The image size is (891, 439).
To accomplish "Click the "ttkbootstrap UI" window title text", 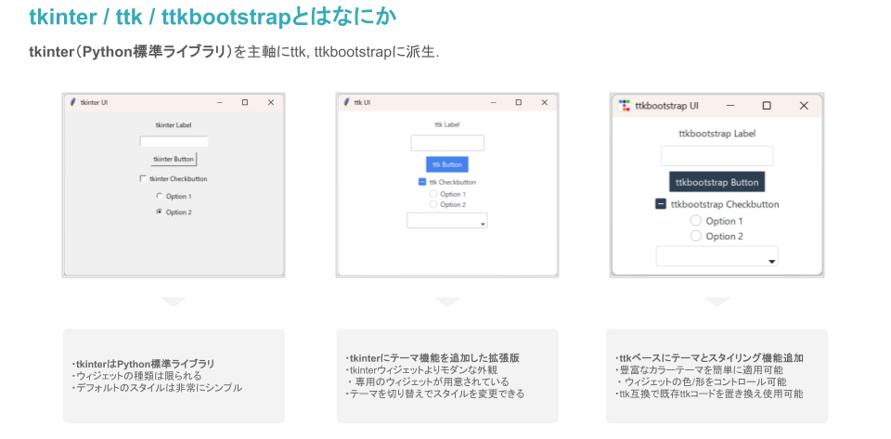I will point(667,106).
